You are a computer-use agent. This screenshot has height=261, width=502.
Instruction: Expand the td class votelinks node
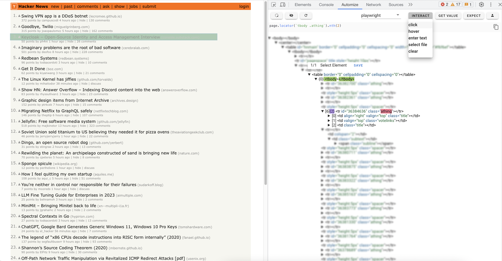pos(329,121)
